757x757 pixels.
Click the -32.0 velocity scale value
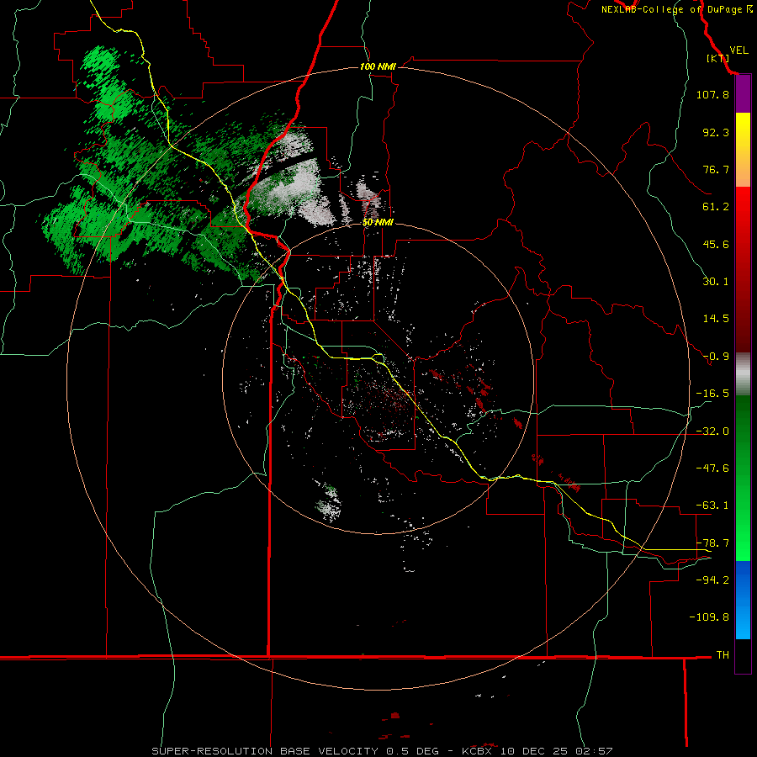(712, 431)
